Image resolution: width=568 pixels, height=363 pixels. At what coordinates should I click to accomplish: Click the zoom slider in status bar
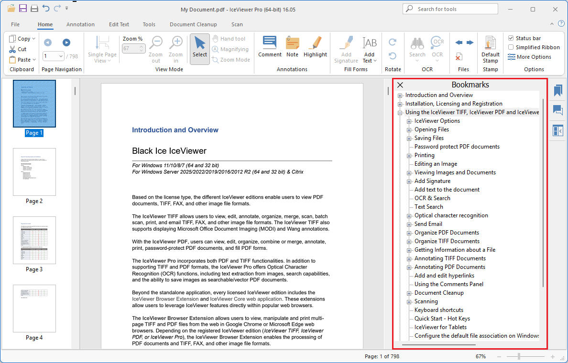pyautogui.click(x=519, y=356)
